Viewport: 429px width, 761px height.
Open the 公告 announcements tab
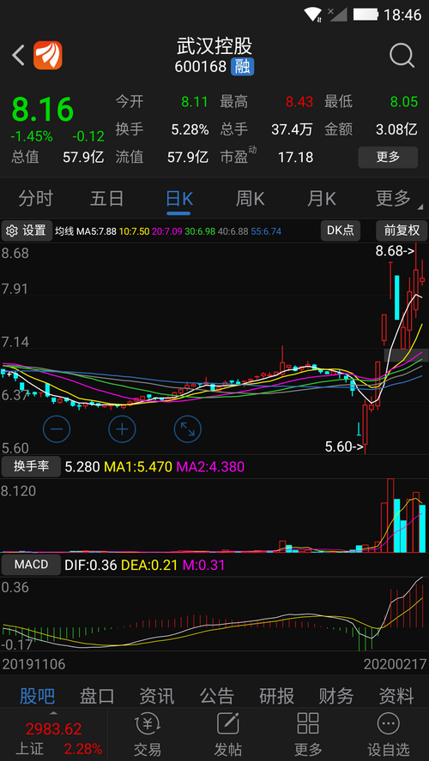(x=217, y=696)
